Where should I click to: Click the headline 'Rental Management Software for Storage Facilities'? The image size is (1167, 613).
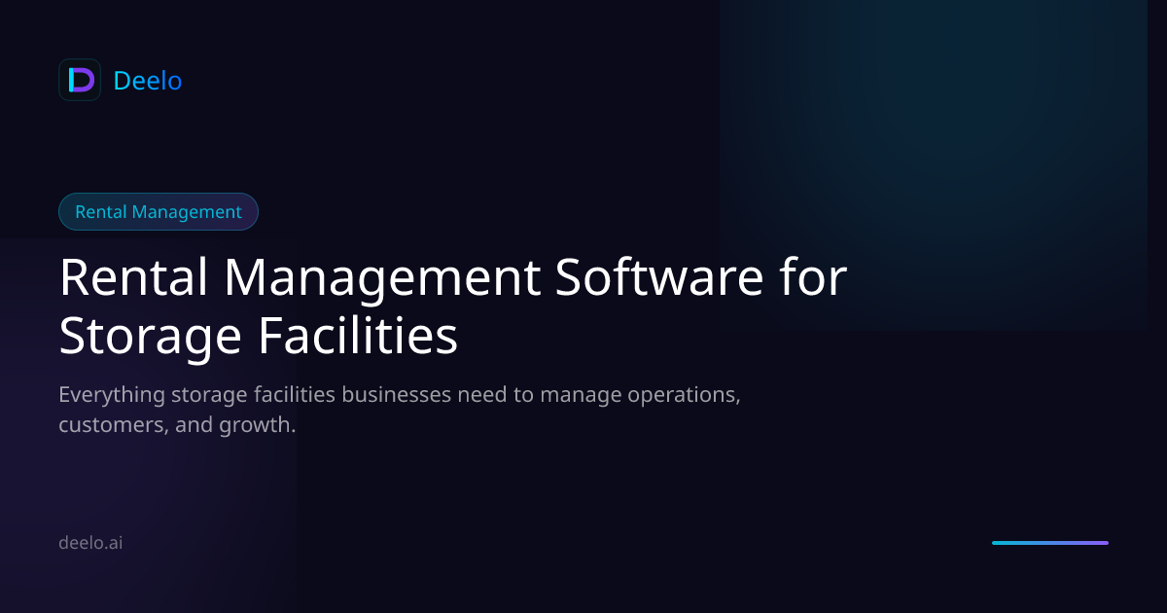[453, 306]
